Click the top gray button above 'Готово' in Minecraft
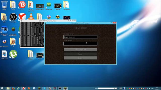Screen dimensions: 161x90 point(80,50)
